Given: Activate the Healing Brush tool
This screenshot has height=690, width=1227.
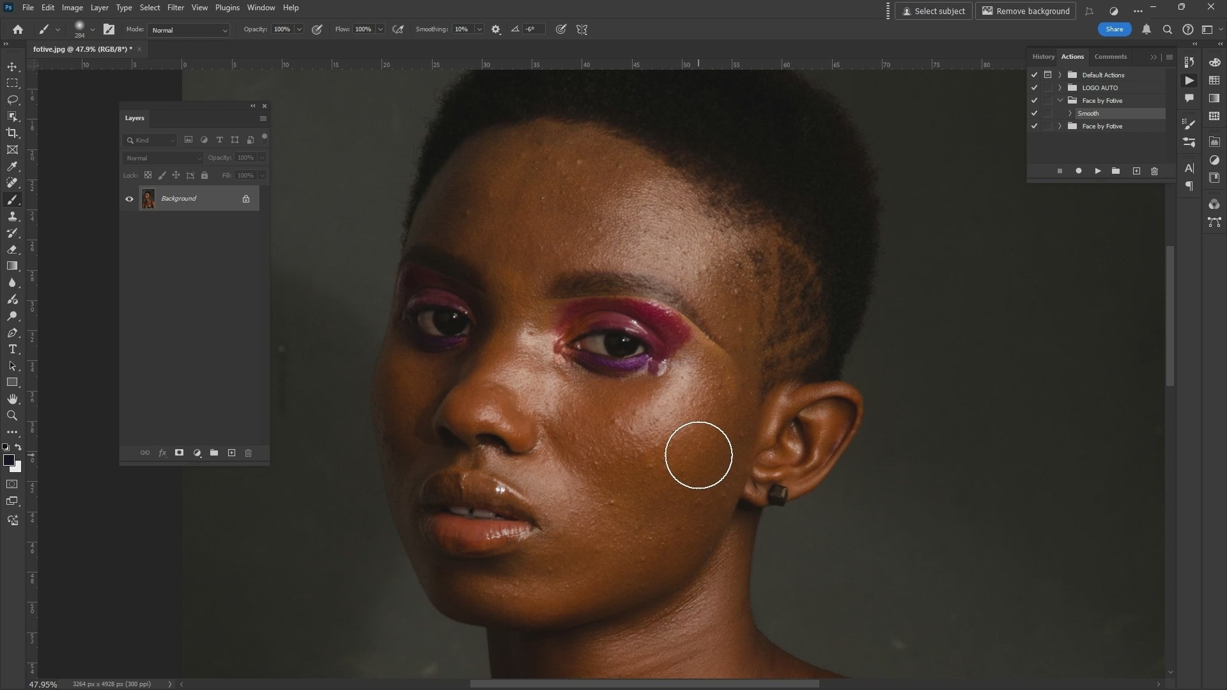Looking at the screenshot, I should [x=12, y=183].
